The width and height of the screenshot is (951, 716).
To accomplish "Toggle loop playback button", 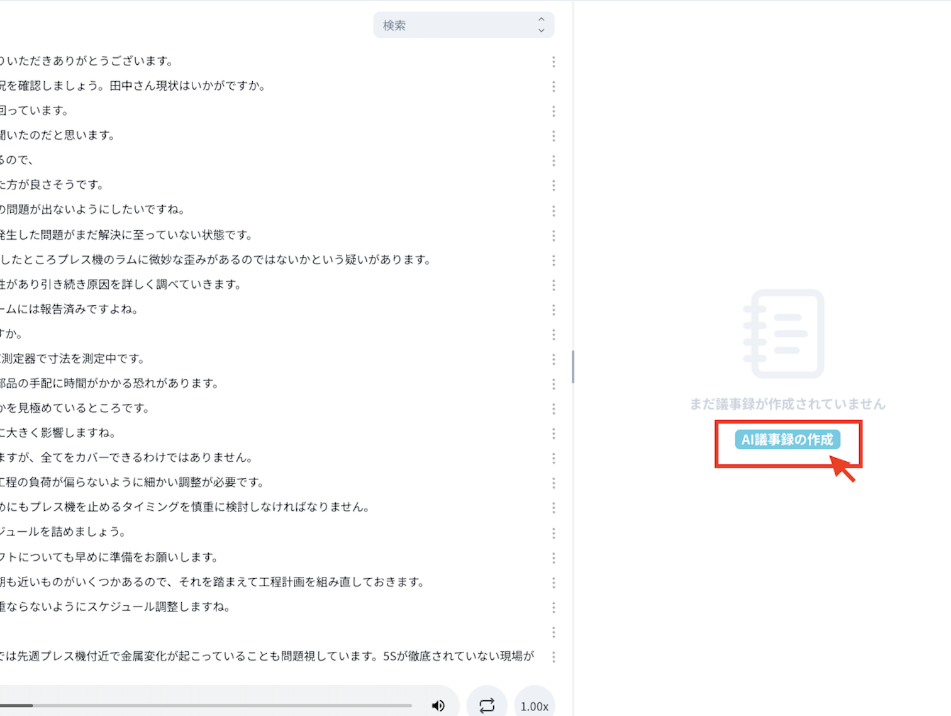I will click(x=487, y=706).
